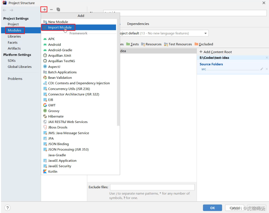Open help via the question mark icon
This screenshot has width=269, height=213.
click(7, 208)
